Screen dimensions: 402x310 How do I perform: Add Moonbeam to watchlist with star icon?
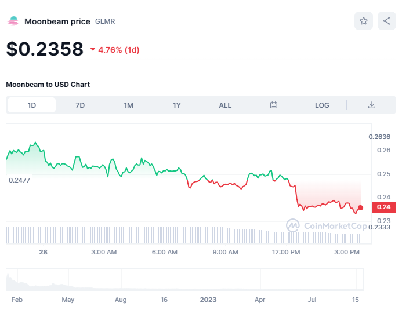(364, 21)
